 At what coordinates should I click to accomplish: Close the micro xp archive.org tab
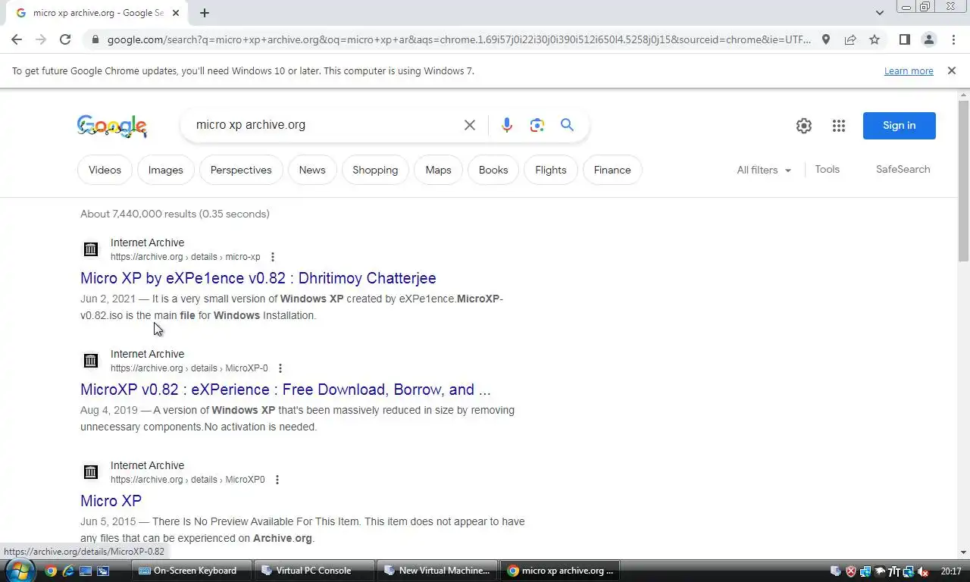[x=176, y=13]
